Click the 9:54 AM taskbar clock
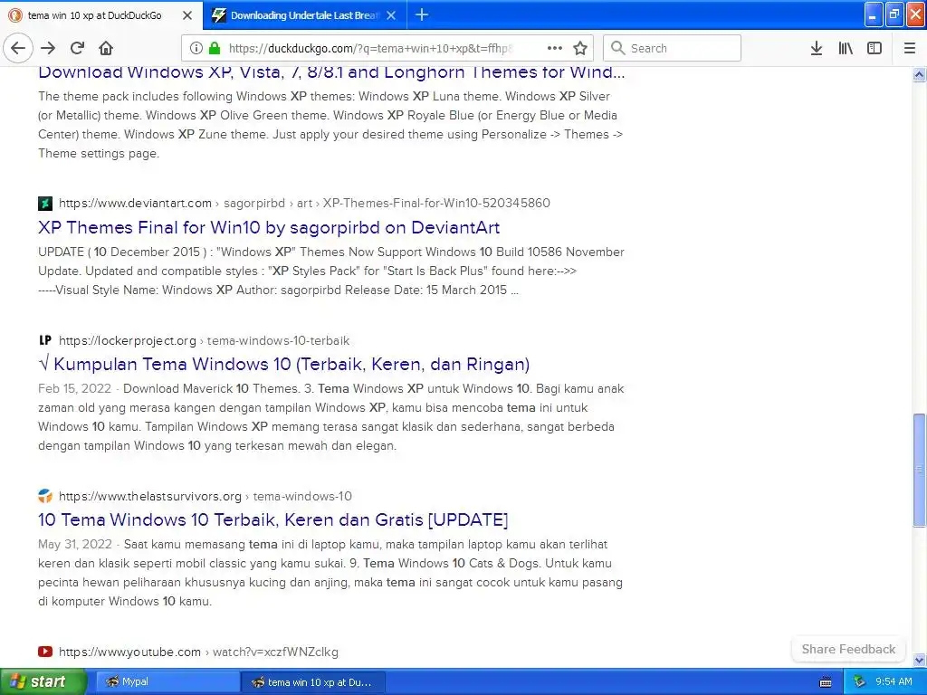Viewport: 927px width, 695px height. [x=894, y=682]
